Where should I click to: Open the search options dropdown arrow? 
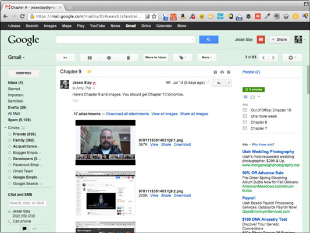[x=193, y=40]
